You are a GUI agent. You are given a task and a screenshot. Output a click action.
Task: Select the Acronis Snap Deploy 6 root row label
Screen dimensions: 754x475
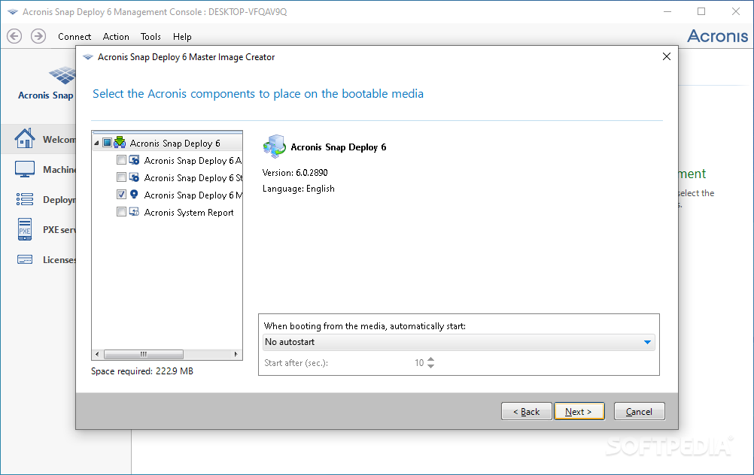click(x=175, y=143)
